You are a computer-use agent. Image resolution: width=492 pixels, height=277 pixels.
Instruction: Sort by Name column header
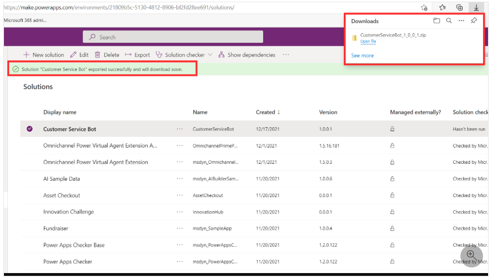coord(200,112)
